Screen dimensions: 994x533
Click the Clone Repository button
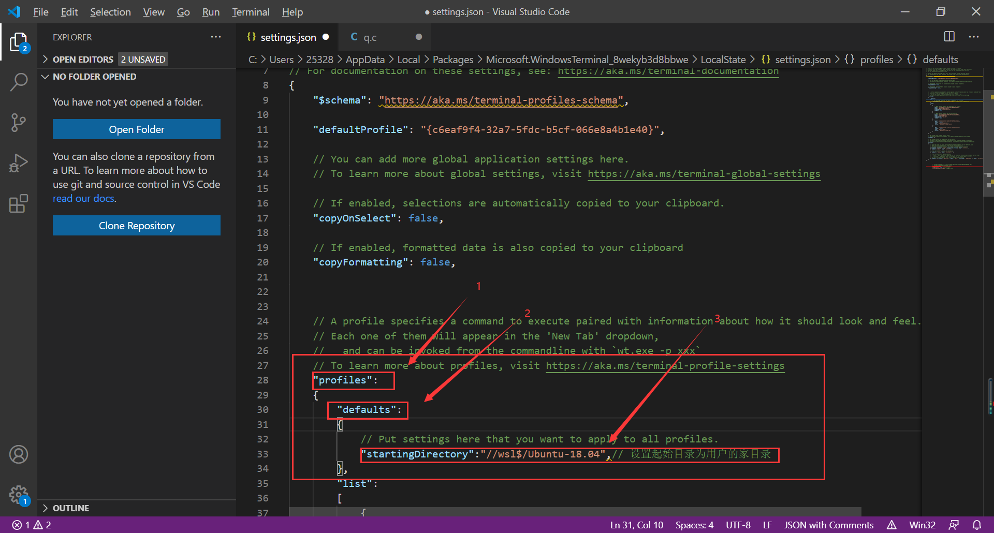(137, 226)
